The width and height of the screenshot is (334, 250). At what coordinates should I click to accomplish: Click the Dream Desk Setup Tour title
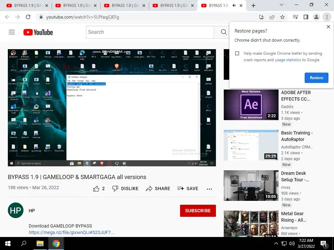(x=295, y=176)
